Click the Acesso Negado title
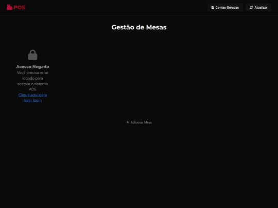Screen dimensions: 278x208 32,67
